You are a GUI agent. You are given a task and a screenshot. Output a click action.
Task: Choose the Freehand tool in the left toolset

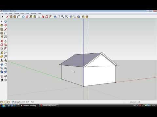pyautogui.click(x=6, y=37)
